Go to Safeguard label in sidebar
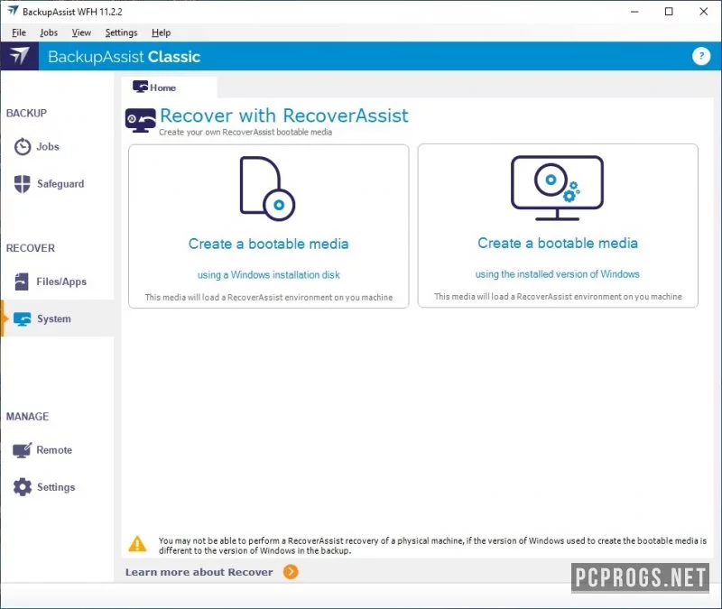 coord(60,184)
